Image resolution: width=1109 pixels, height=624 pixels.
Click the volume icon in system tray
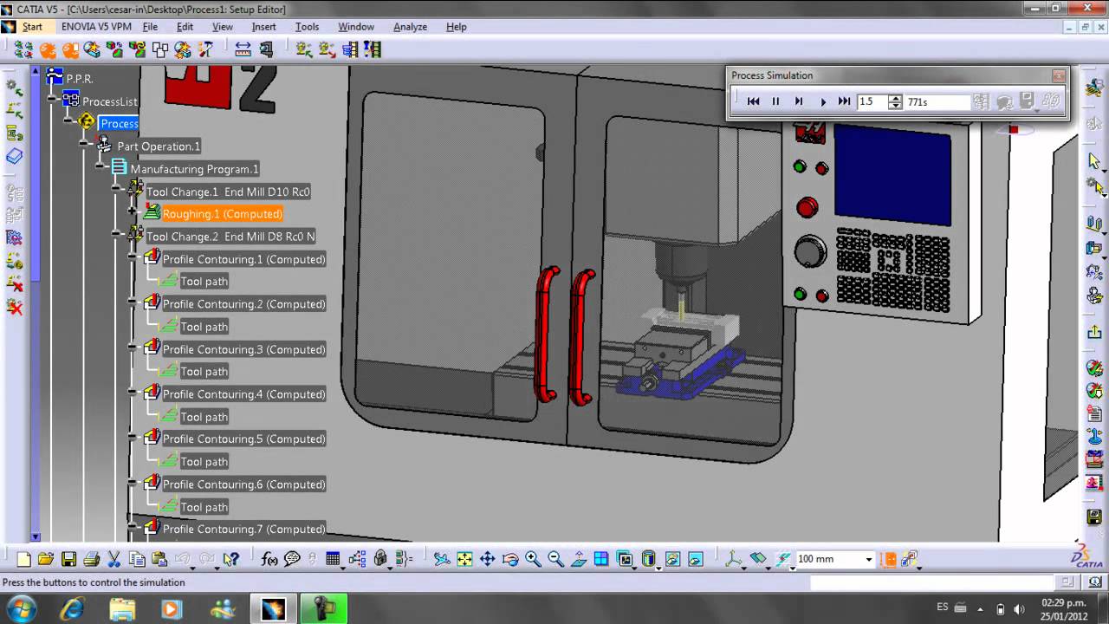1019,608
